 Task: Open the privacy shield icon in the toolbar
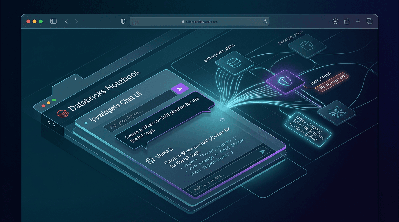[123, 21]
